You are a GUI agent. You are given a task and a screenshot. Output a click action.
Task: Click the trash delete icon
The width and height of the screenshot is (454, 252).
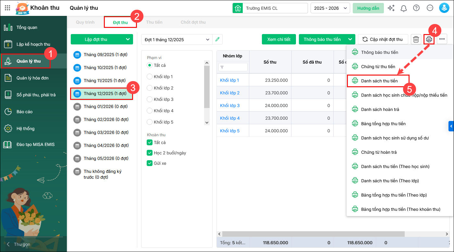[x=416, y=40]
